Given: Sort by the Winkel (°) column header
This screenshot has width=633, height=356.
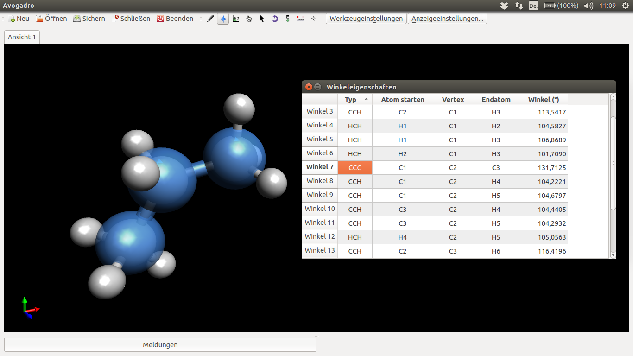Looking at the screenshot, I should [544, 100].
